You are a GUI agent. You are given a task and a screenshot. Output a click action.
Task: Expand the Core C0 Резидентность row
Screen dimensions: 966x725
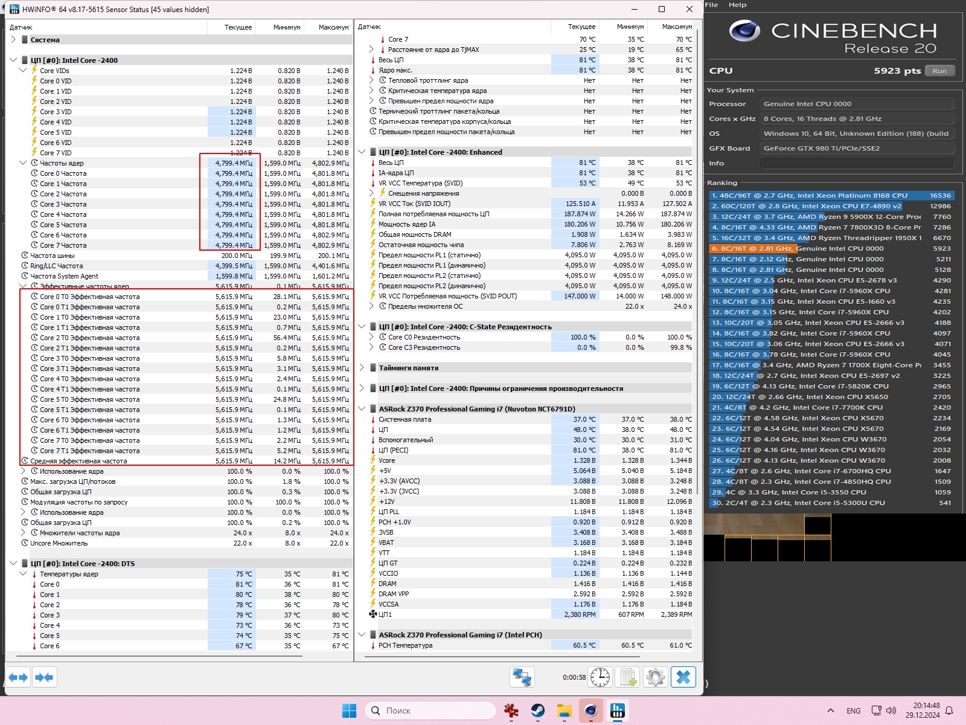371,337
